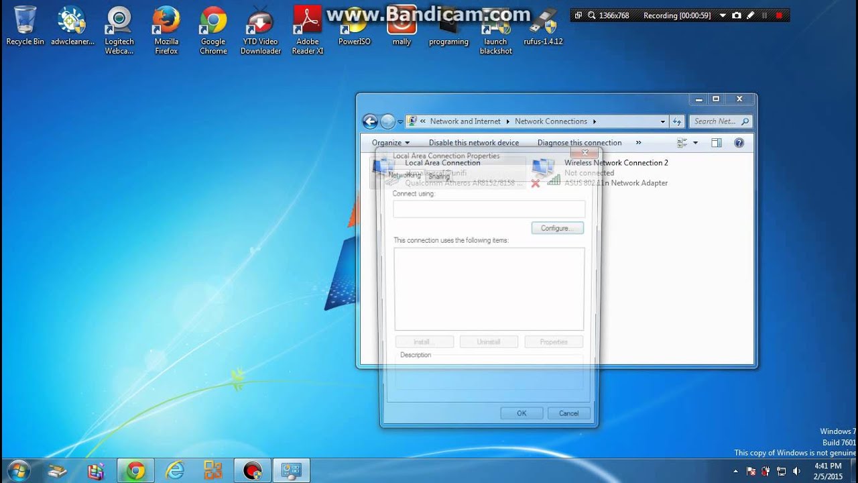Click Bandicam screenshot camera icon
This screenshot has width=858, height=483.
click(737, 15)
